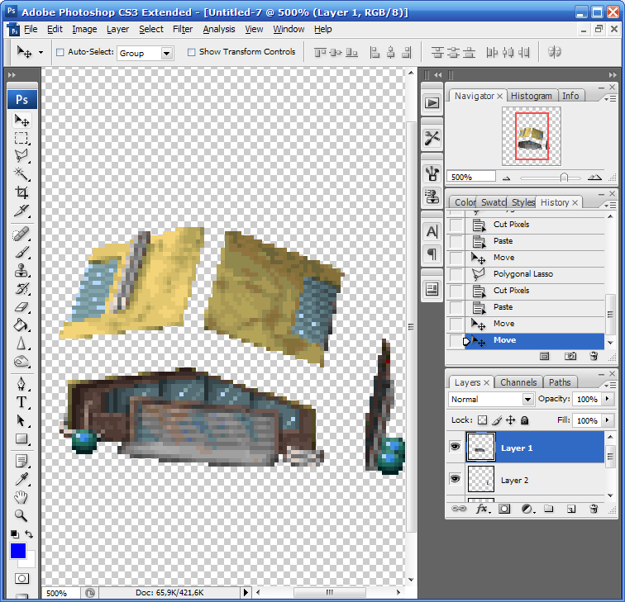Swap foreground and background colors
Viewport: 625px width, 602px height.
point(29,534)
